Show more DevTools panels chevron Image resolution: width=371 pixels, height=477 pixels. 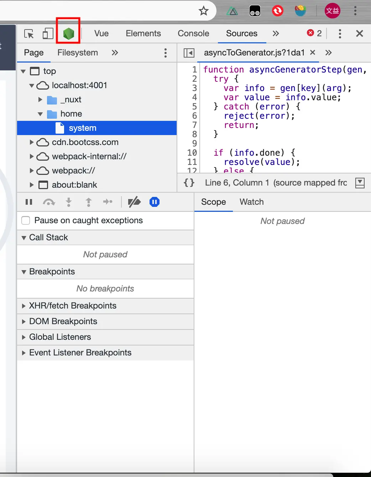point(276,33)
